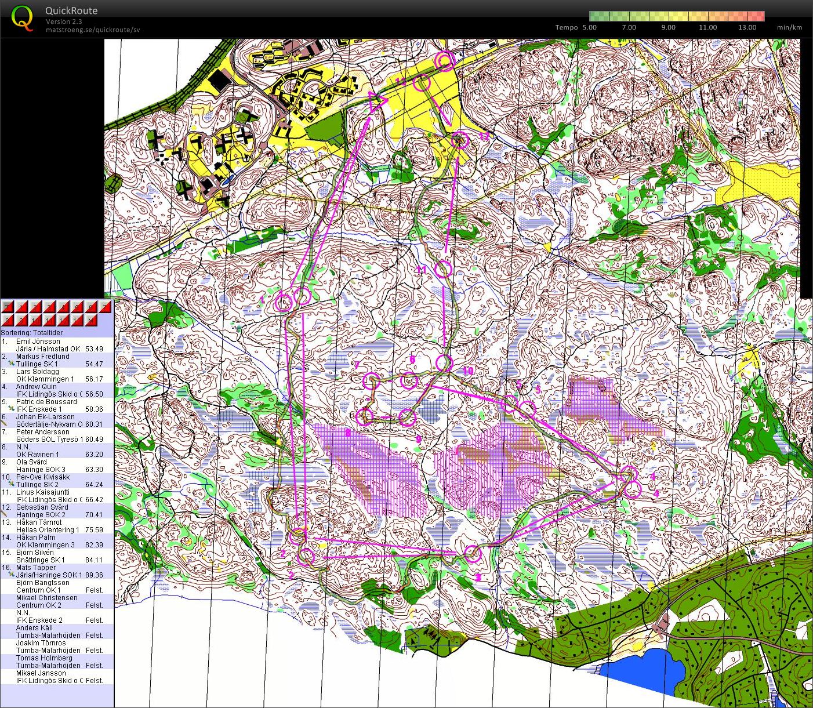Select the control flag icon numbered 4
This screenshot has width=813, height=708.
coord(63,307)
